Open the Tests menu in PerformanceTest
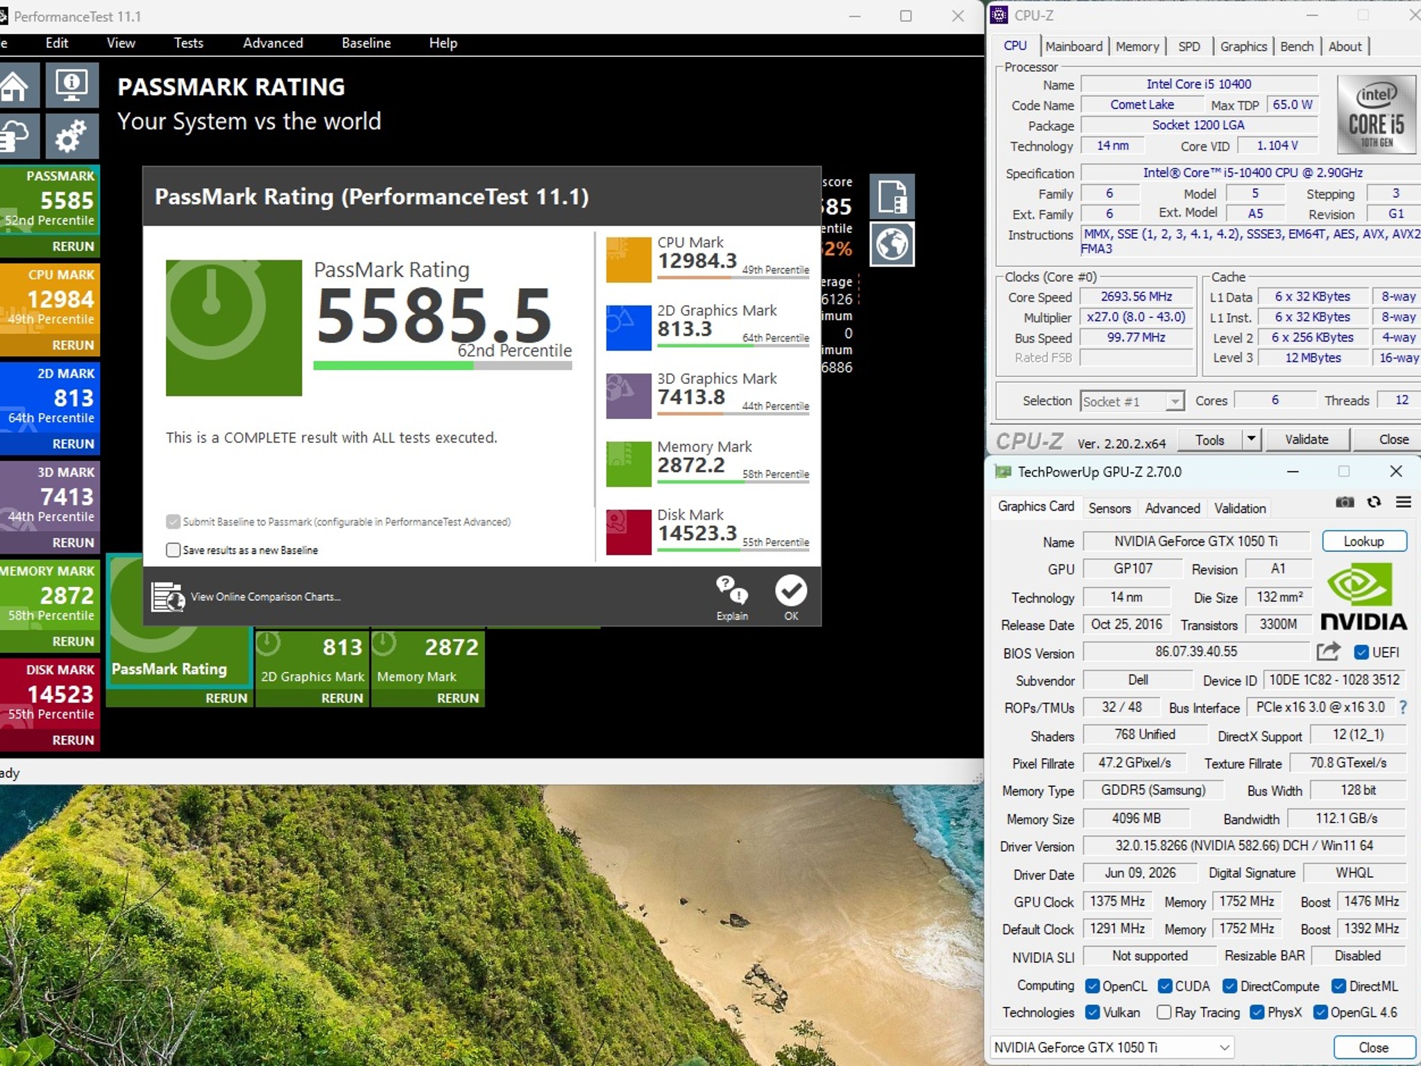Image resolution: width=1421 pixels, height=1066 pixels. click(189, 43)
